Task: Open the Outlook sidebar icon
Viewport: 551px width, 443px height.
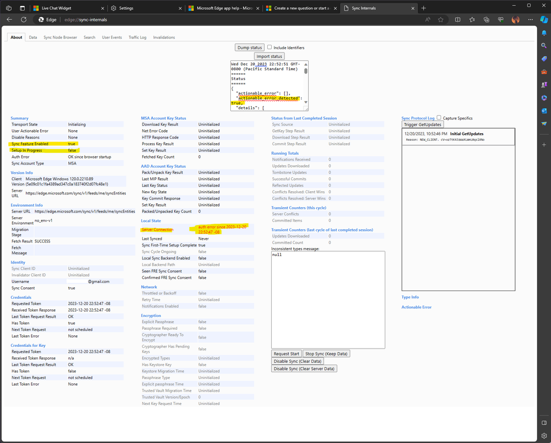Action: [544, 110]
